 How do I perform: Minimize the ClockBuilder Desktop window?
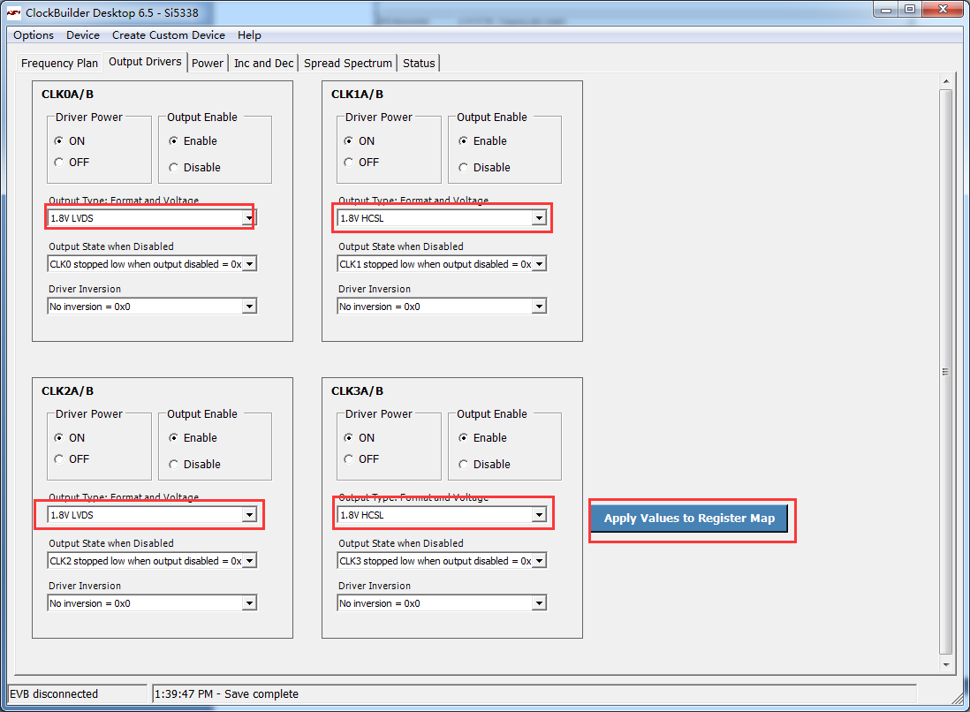coord(886,10)
